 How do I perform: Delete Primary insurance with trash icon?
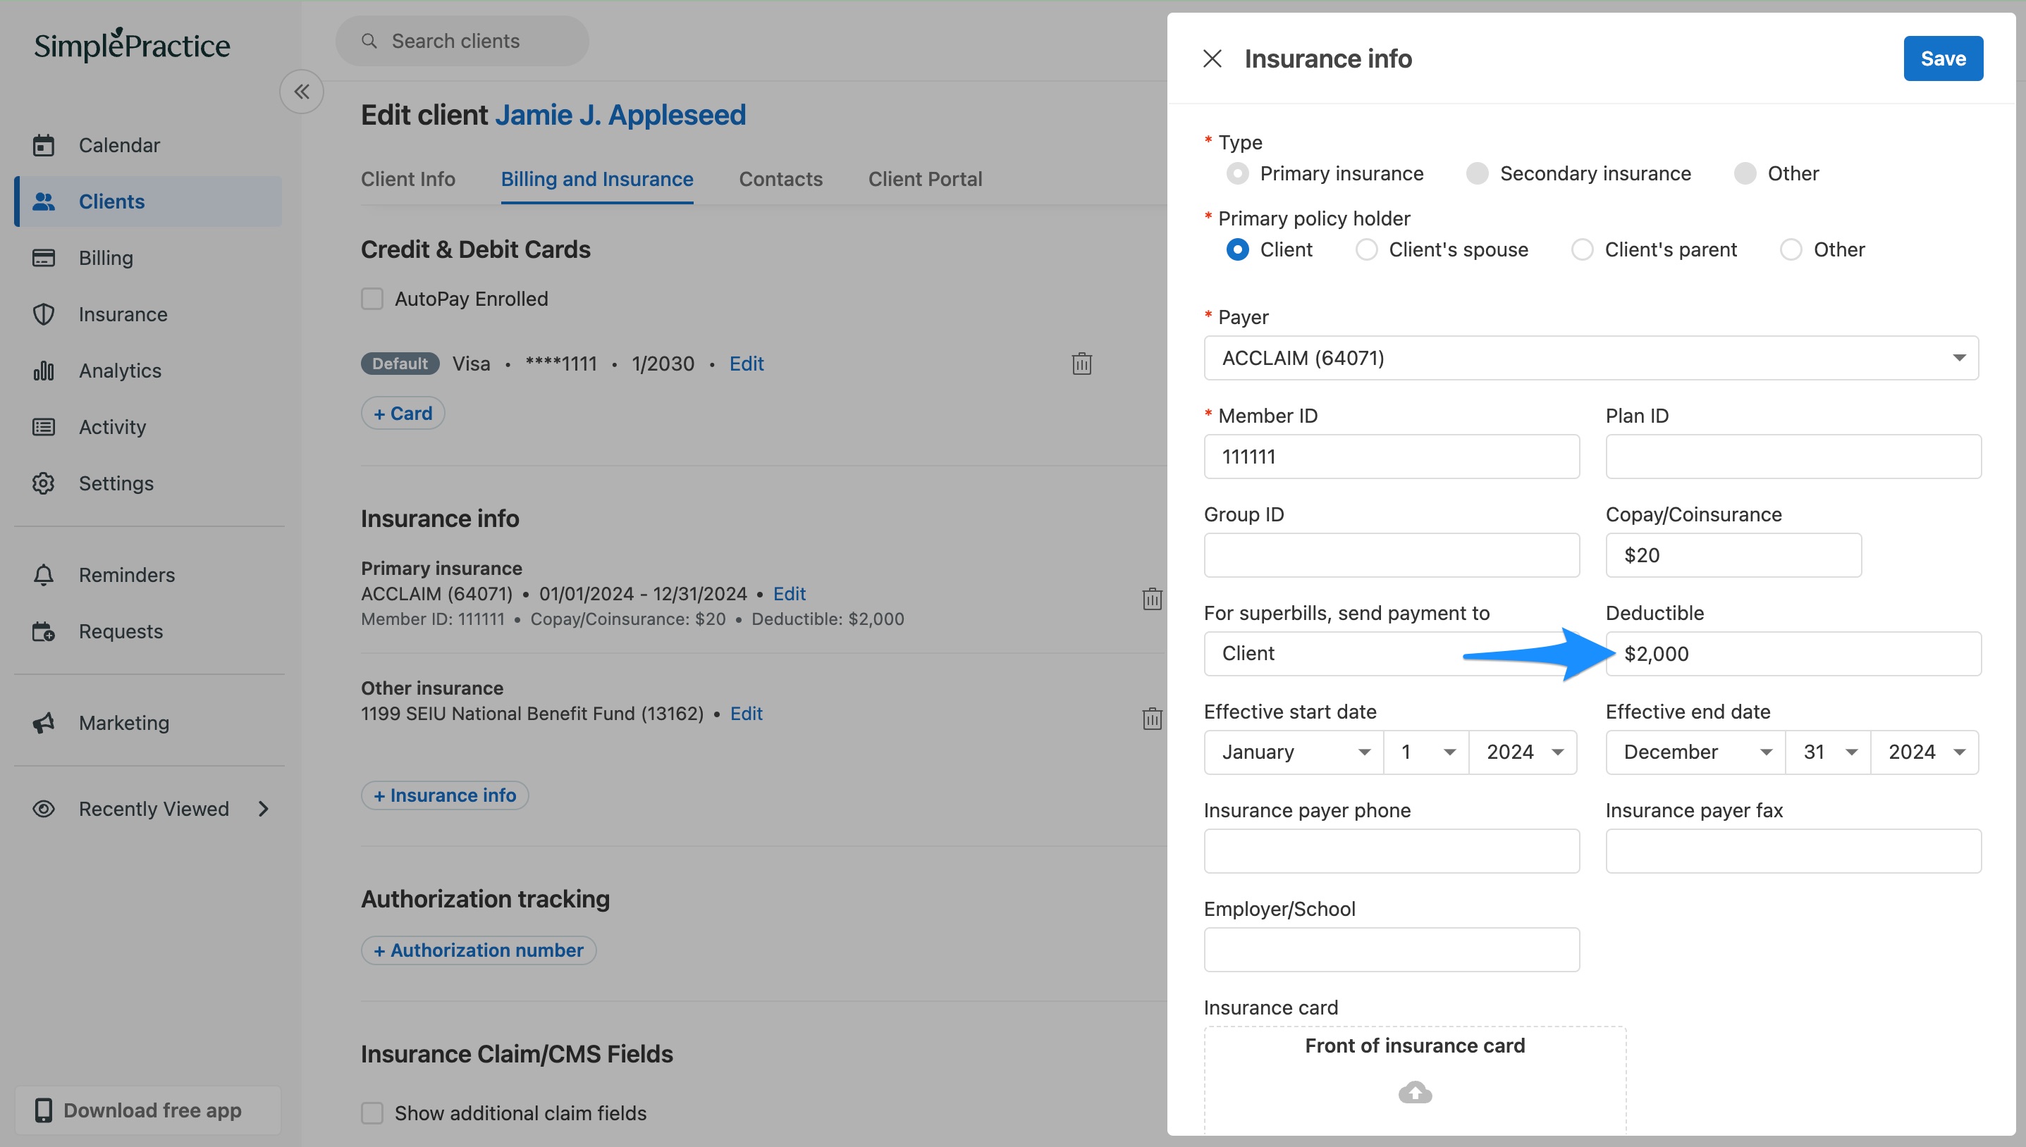[x=1151, y=599]
